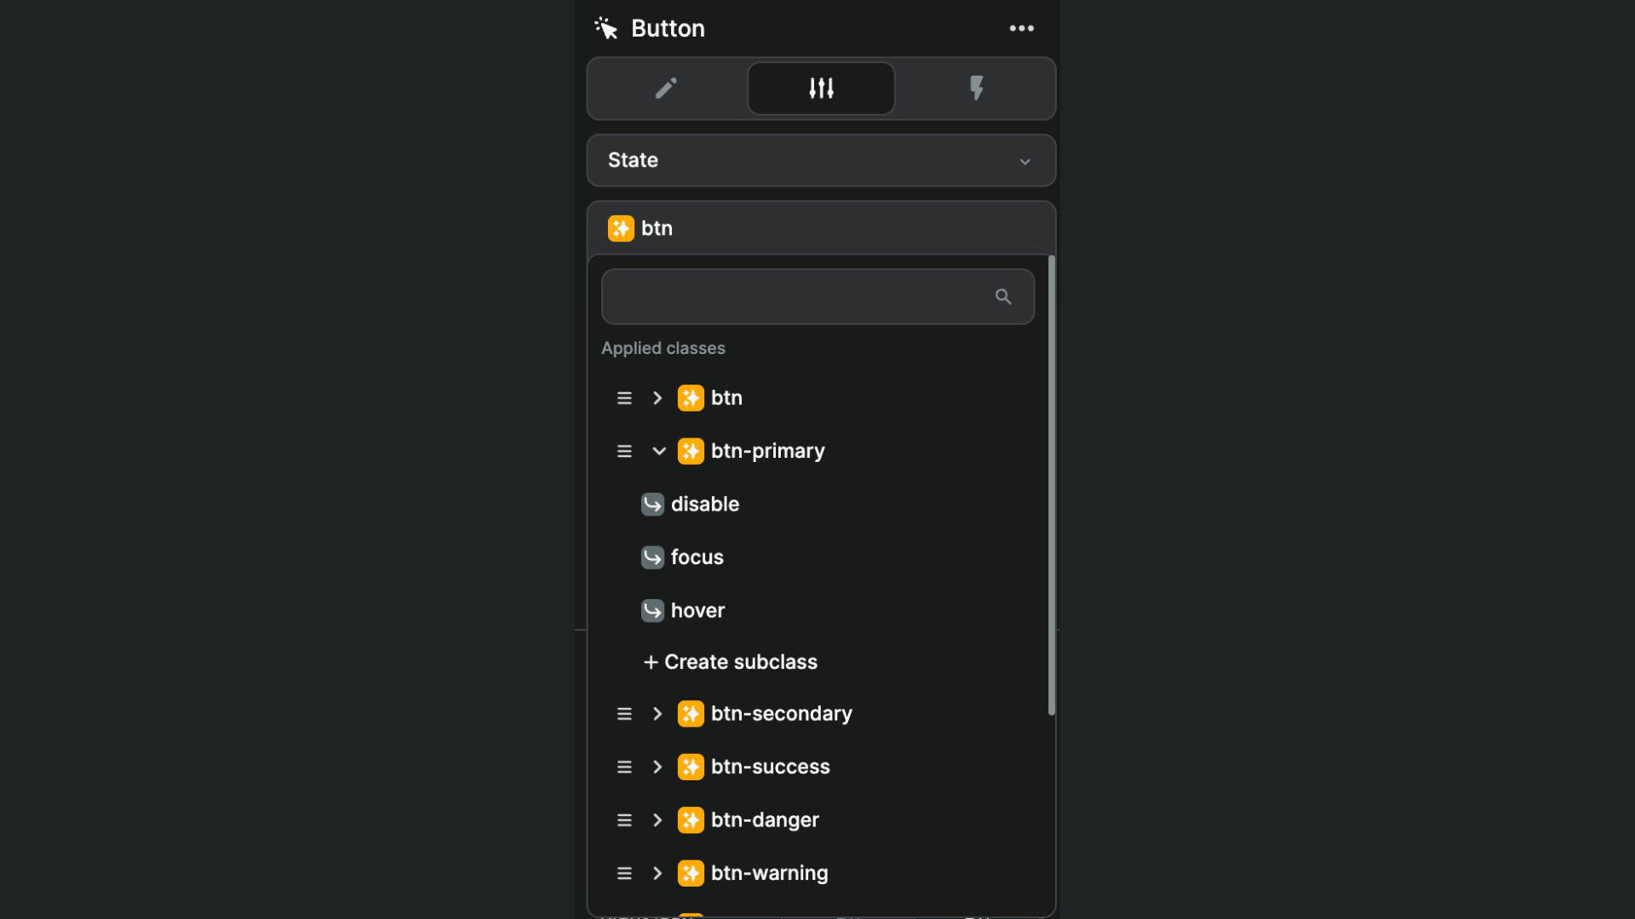Click the btn class header at top
The image size is (1635, 919).
pyautogui.click(x=821, y=228)
